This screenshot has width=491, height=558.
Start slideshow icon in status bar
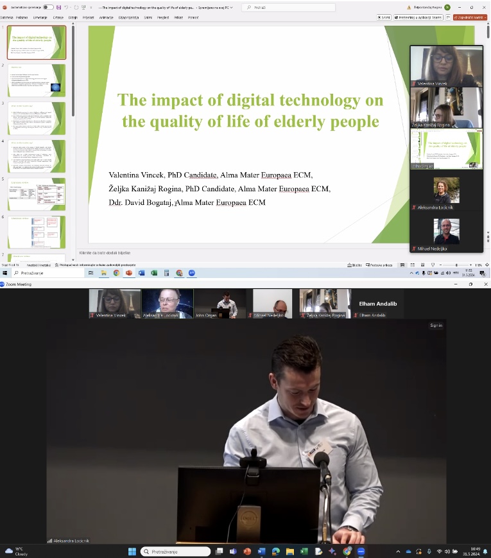click(433, 265)
